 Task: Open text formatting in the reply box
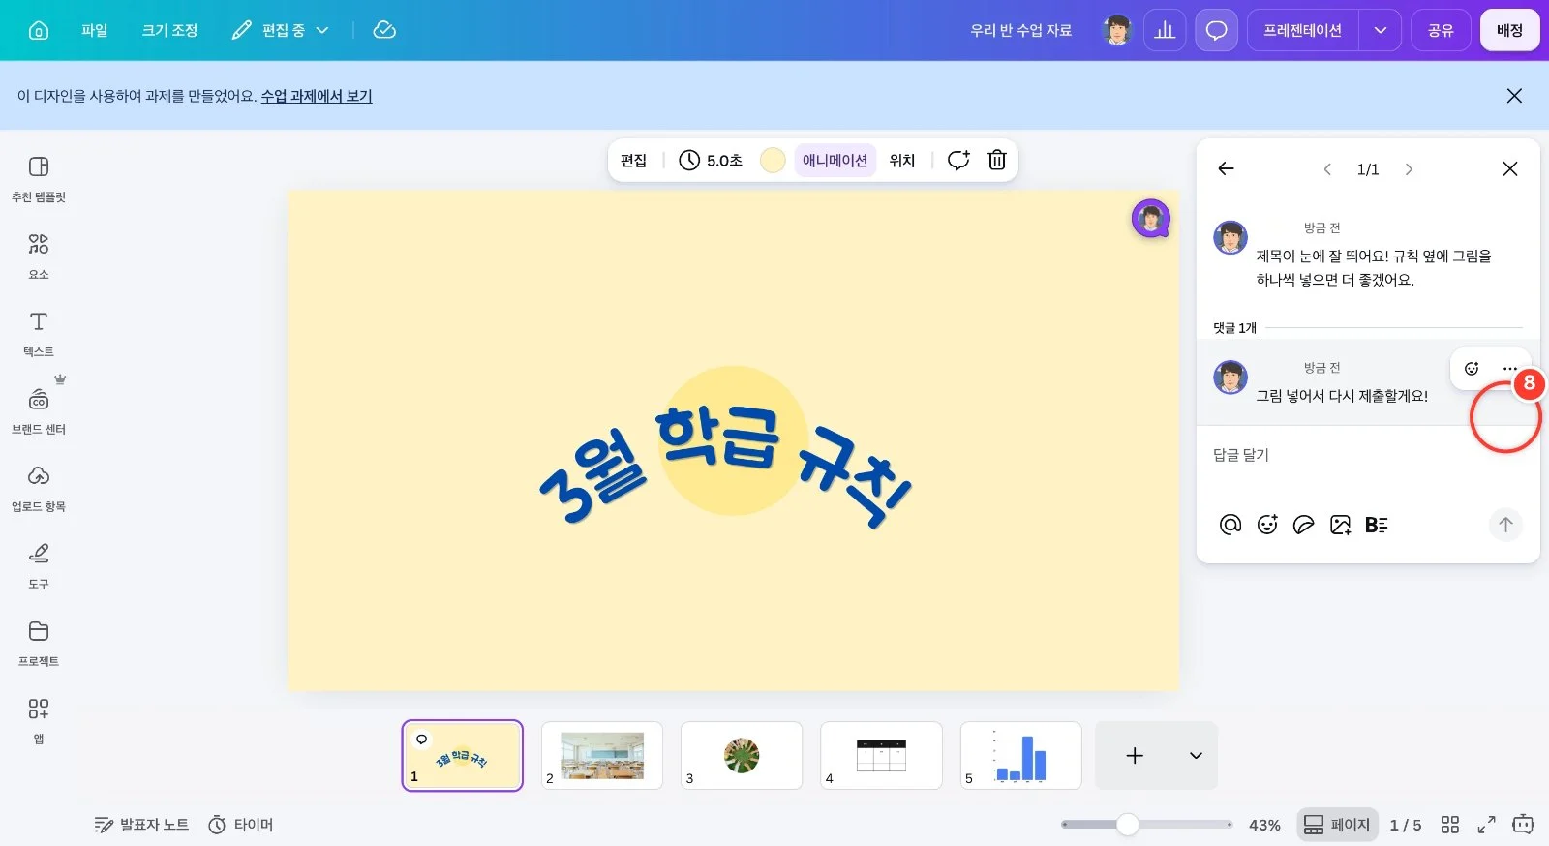(x=1377, y=525)
